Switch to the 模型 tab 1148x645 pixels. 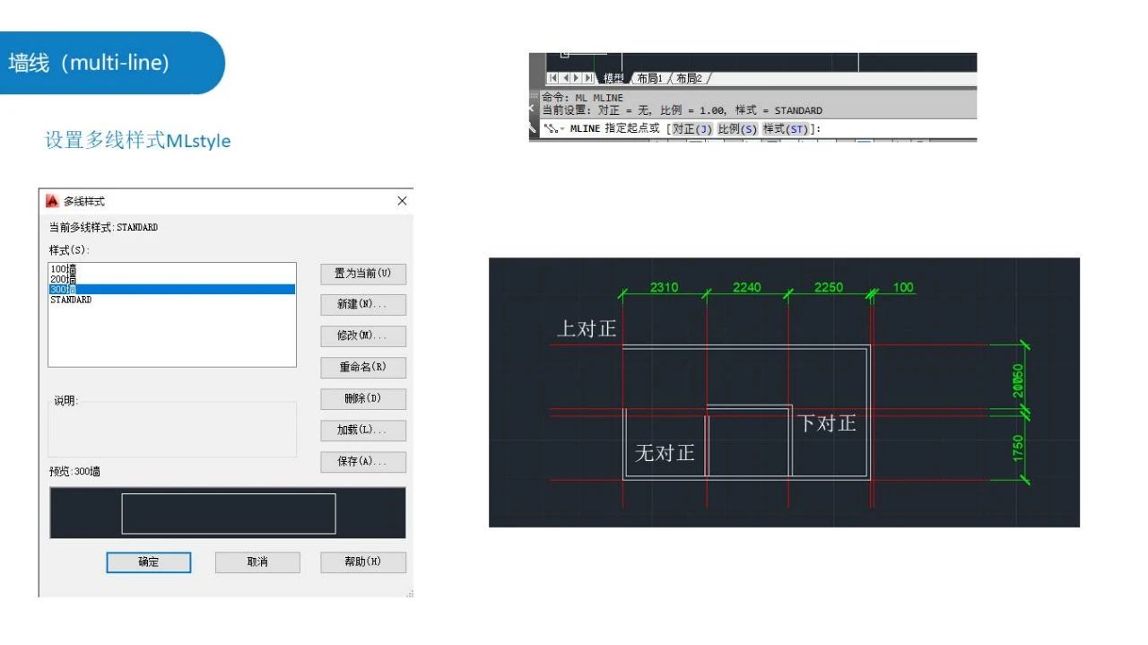pyautogui.click(x=613, y=78)
